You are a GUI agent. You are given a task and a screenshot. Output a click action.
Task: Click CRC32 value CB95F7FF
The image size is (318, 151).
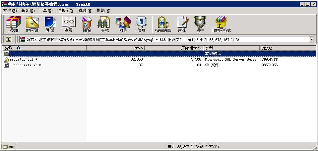coord(270,60)
